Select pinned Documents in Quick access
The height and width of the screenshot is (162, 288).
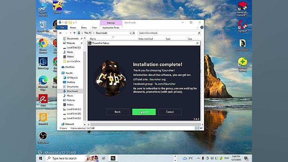72,39
